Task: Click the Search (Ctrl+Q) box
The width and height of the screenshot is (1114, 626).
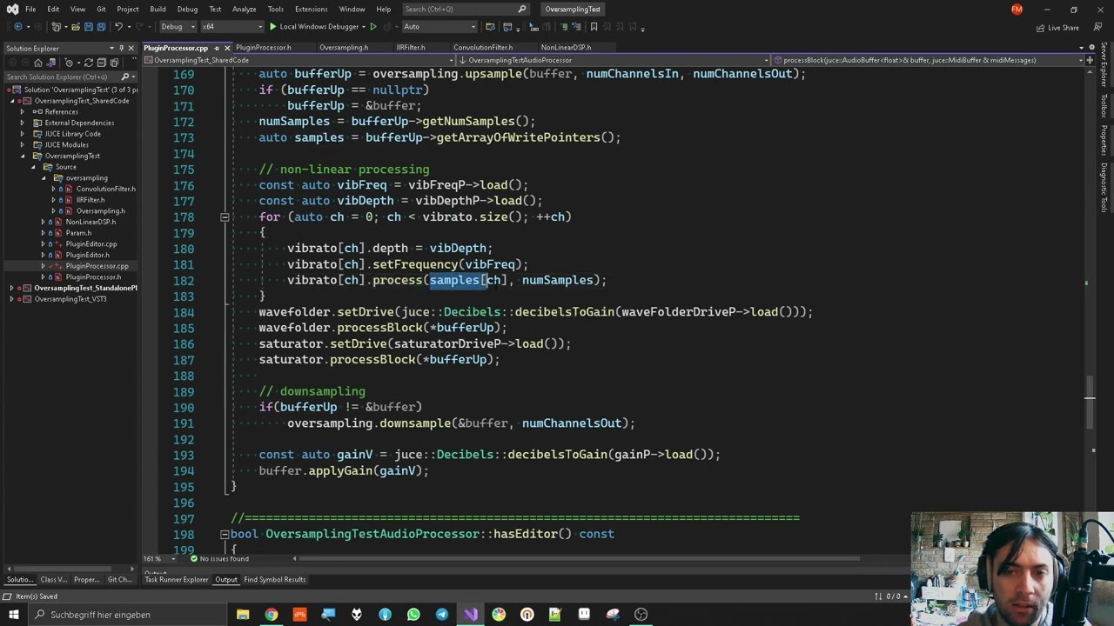Action: [x=466, y=9]
